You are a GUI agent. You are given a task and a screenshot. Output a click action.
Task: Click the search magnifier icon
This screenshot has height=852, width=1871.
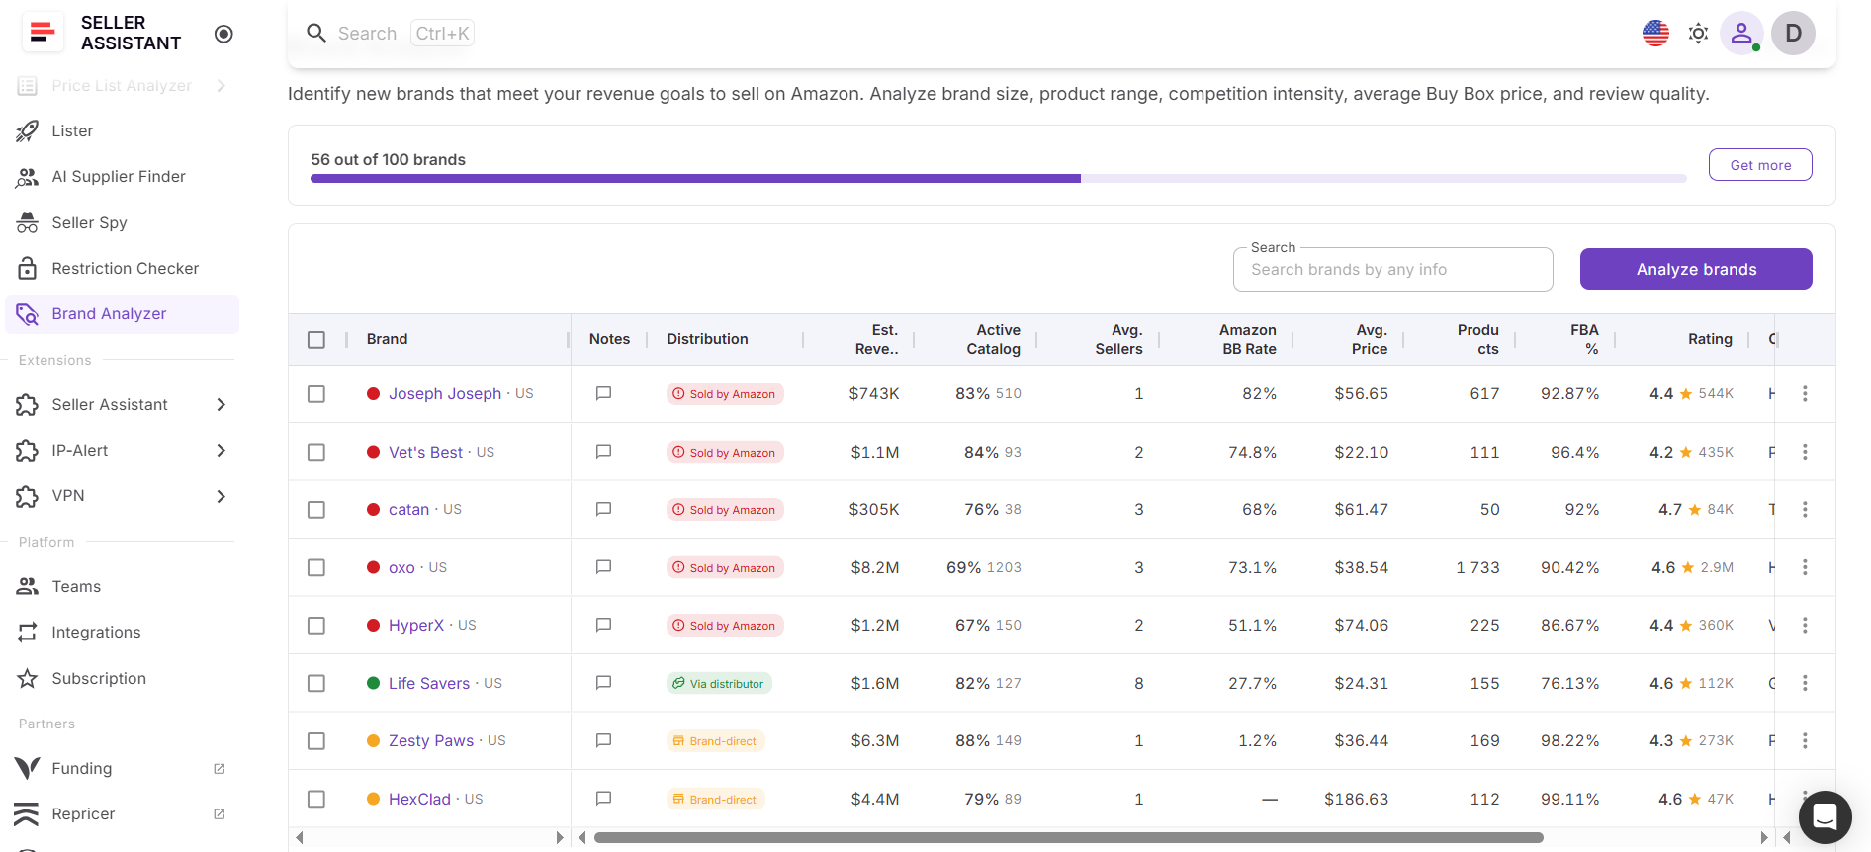(316, 33)
